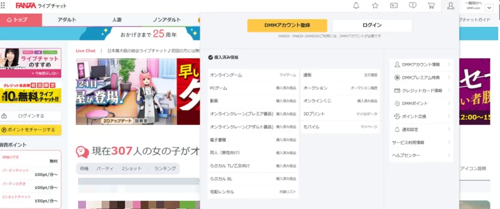Open 3Dプリント マイ3Dデータ row
Viewport: 500px width, 209px height.
click(x=340, y=114)
